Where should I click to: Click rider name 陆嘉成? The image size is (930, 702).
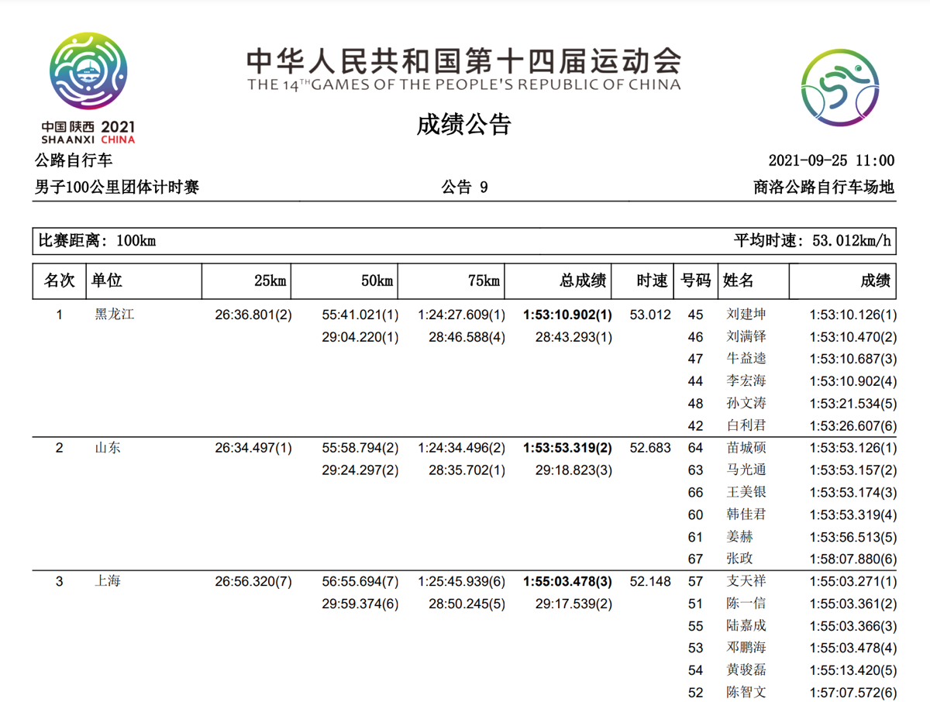tap(747, 625)
